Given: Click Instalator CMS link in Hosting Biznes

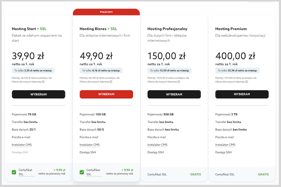Looking at the screenshot, I should click(89, 145).
